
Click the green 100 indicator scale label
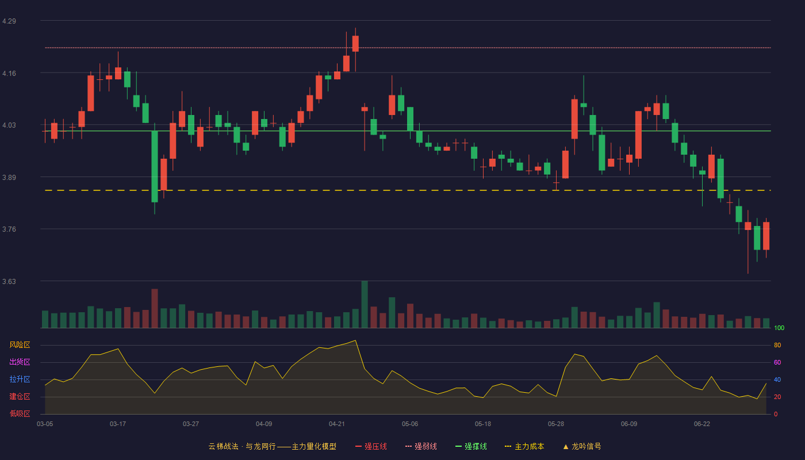coord(779,328)
